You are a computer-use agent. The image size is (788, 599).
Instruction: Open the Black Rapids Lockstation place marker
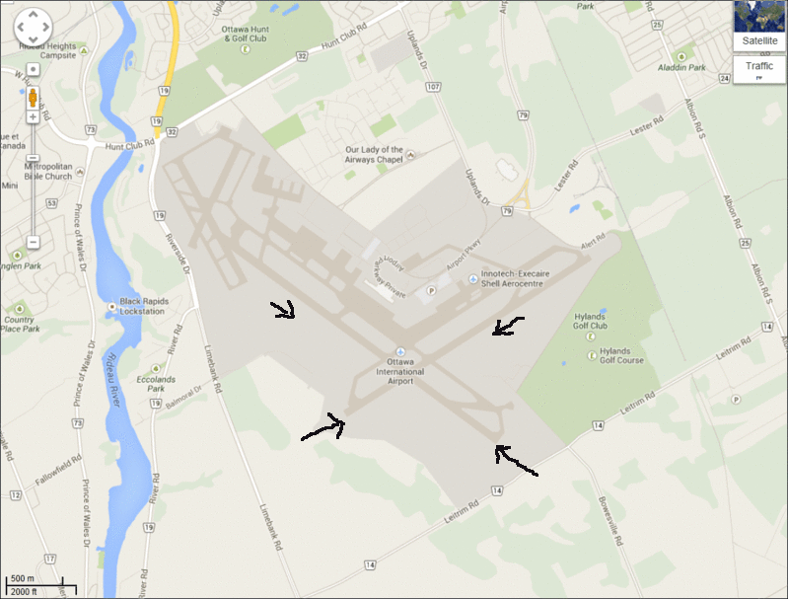click(111, 306)
